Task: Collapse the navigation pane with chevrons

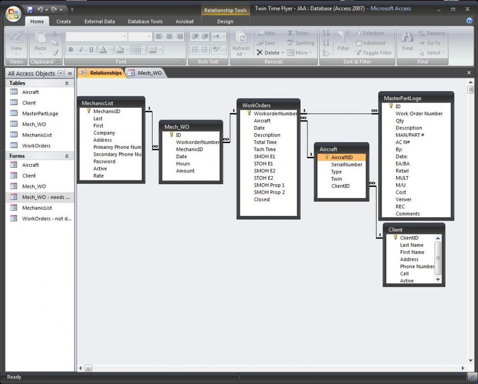Action: 70,73
